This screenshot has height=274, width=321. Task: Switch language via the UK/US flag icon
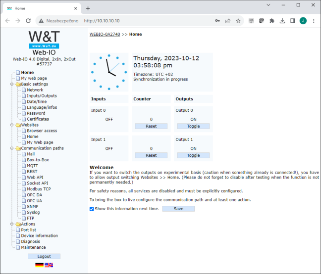coord(49,265)
